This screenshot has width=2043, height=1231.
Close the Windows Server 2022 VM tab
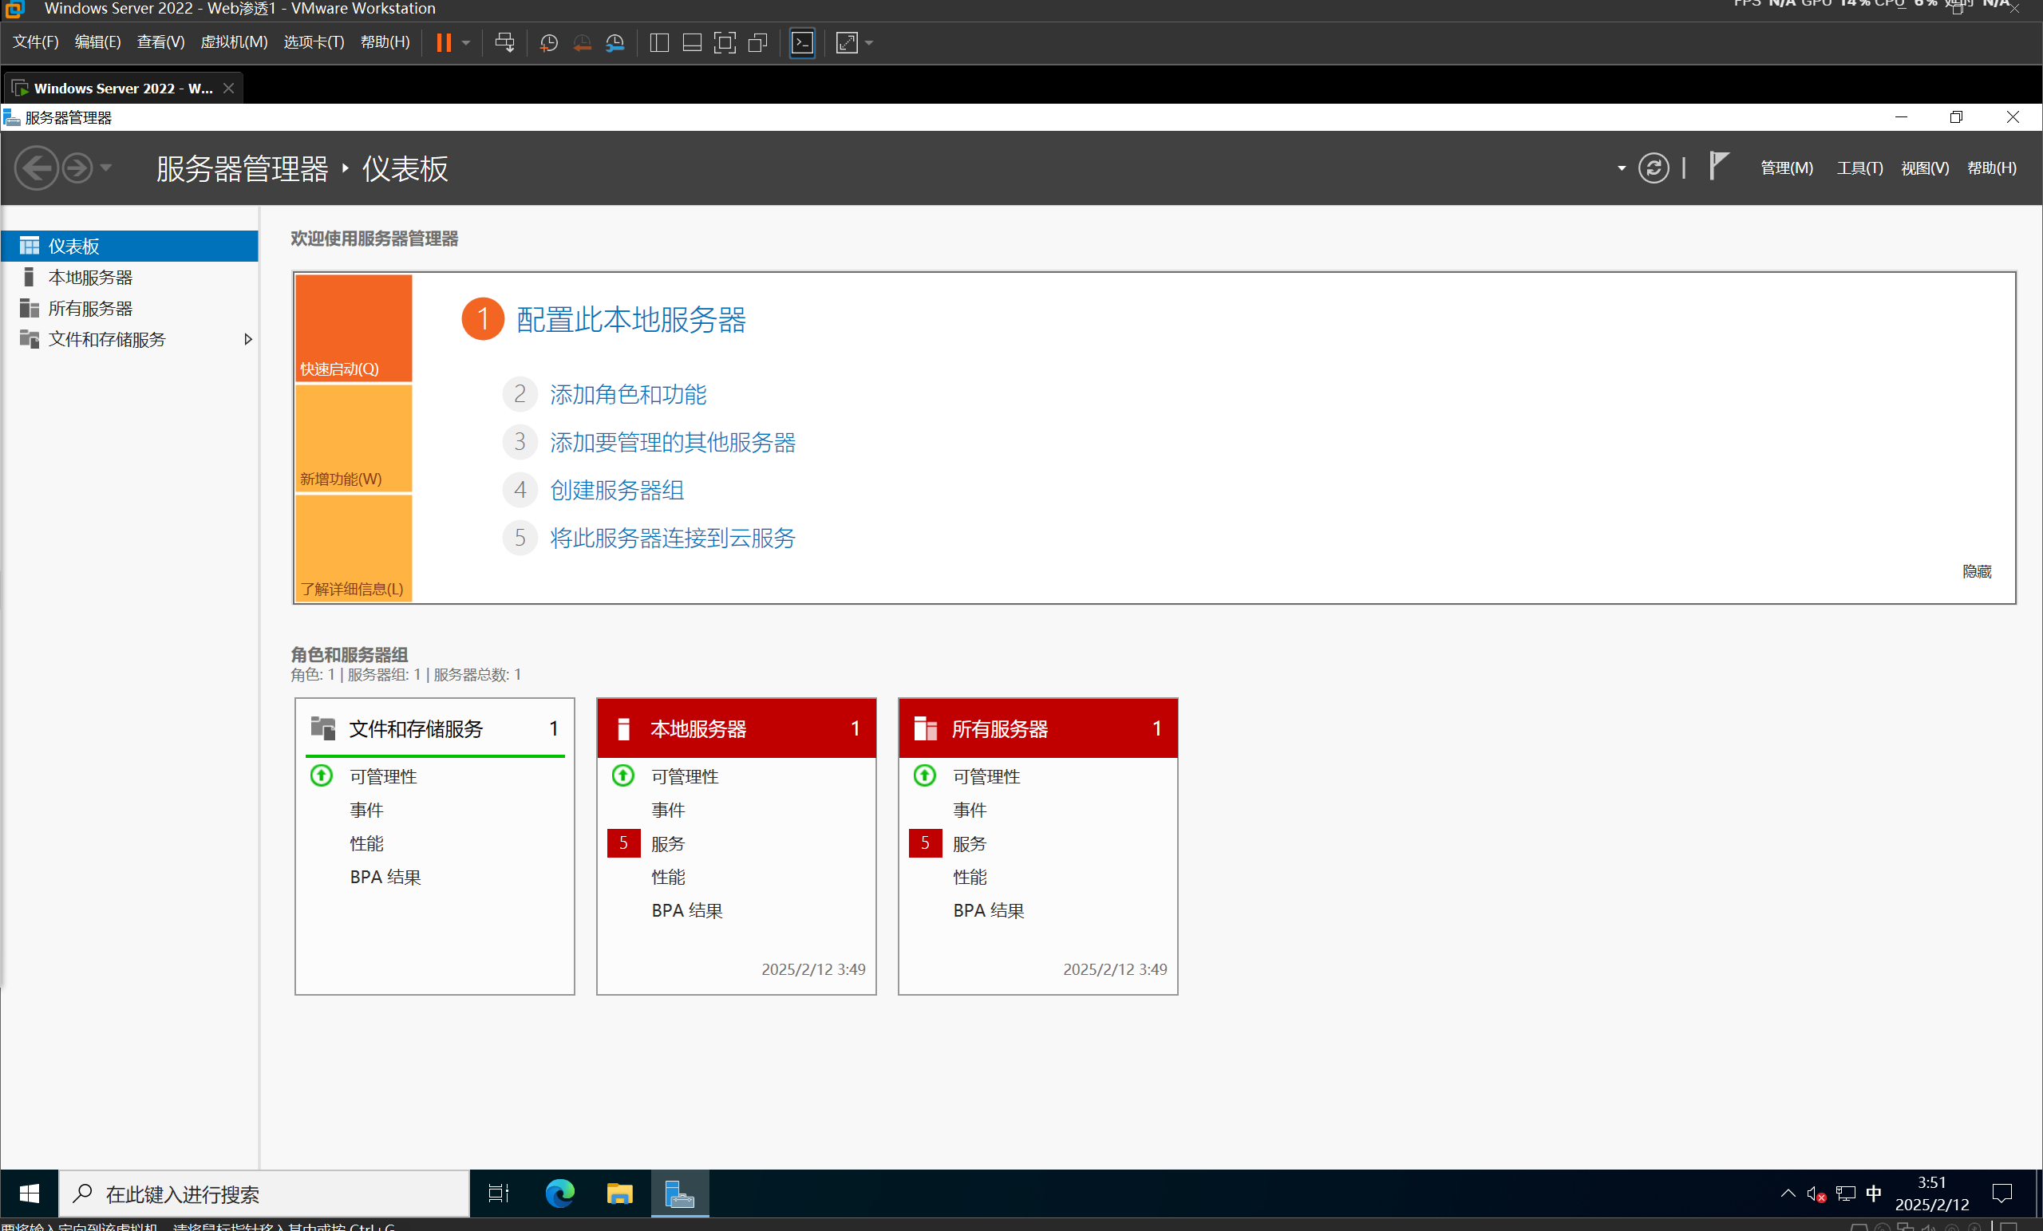pyautogui.click(x=228, y=88)
